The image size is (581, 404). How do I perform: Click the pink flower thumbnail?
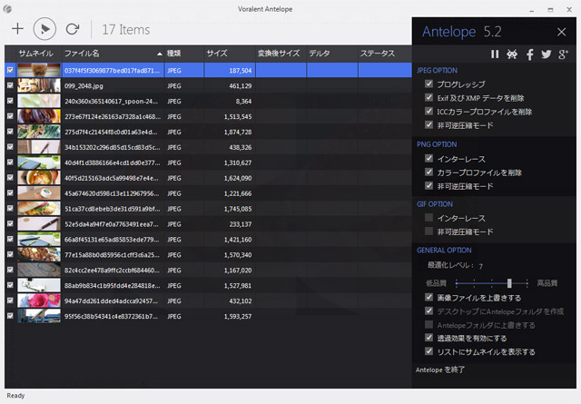tap(39, 301)
